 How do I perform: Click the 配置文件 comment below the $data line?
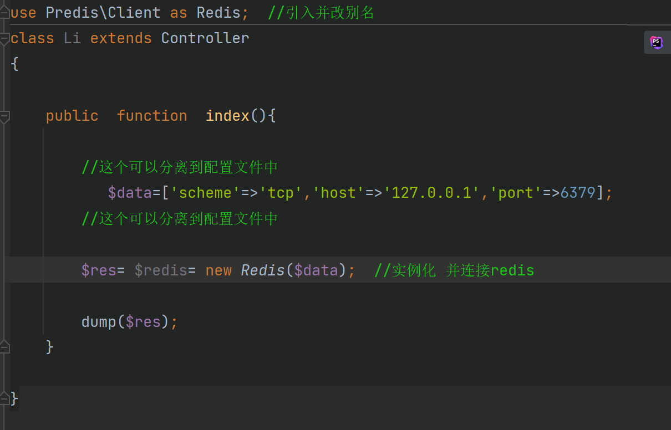click(x=180, y=218)
